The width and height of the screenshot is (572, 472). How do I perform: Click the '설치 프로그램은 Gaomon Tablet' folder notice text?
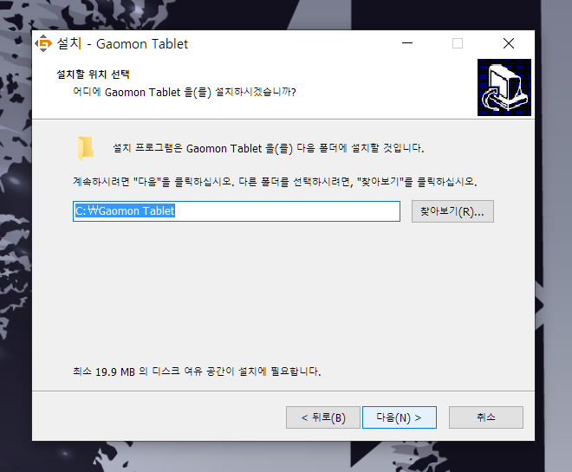pyautogui.click(x=269, y=148)
